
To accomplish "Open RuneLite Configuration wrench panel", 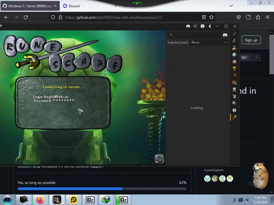I will [x=234, y=34].
